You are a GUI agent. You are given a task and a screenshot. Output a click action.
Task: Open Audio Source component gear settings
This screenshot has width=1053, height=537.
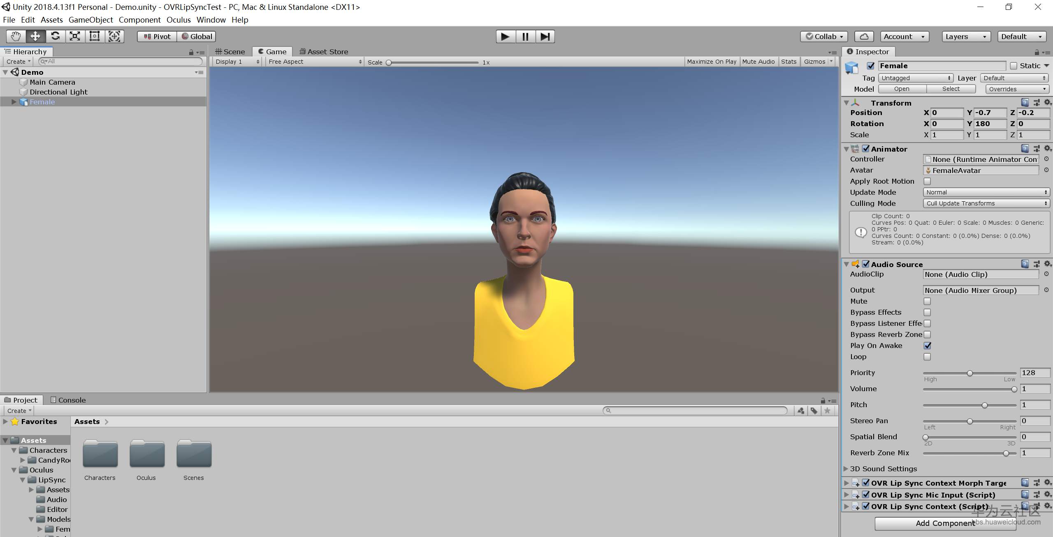coord(1048,264)
